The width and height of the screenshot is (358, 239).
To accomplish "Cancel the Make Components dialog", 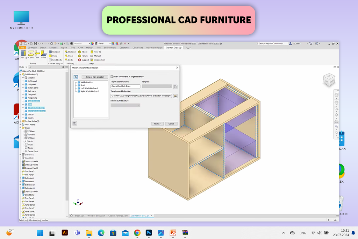I will pyautogui.click(x=171, y=124).
